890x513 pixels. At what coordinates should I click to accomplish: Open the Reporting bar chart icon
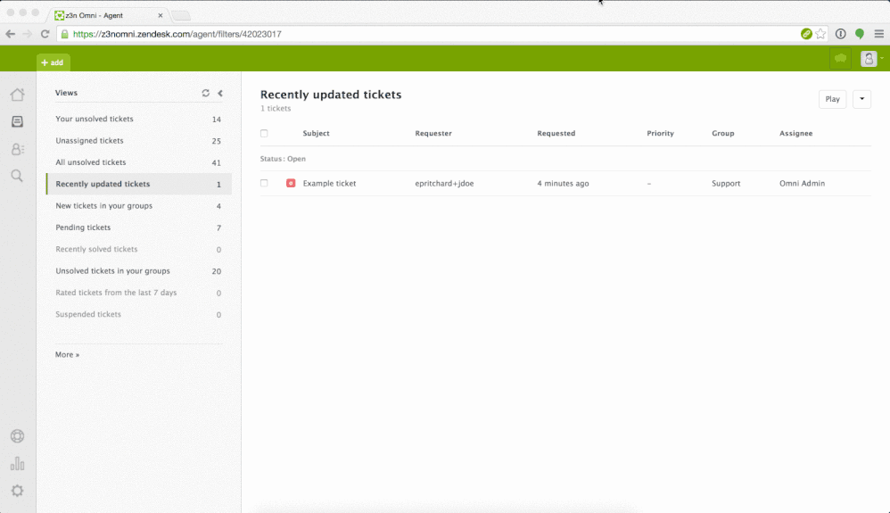pos(17,464)
